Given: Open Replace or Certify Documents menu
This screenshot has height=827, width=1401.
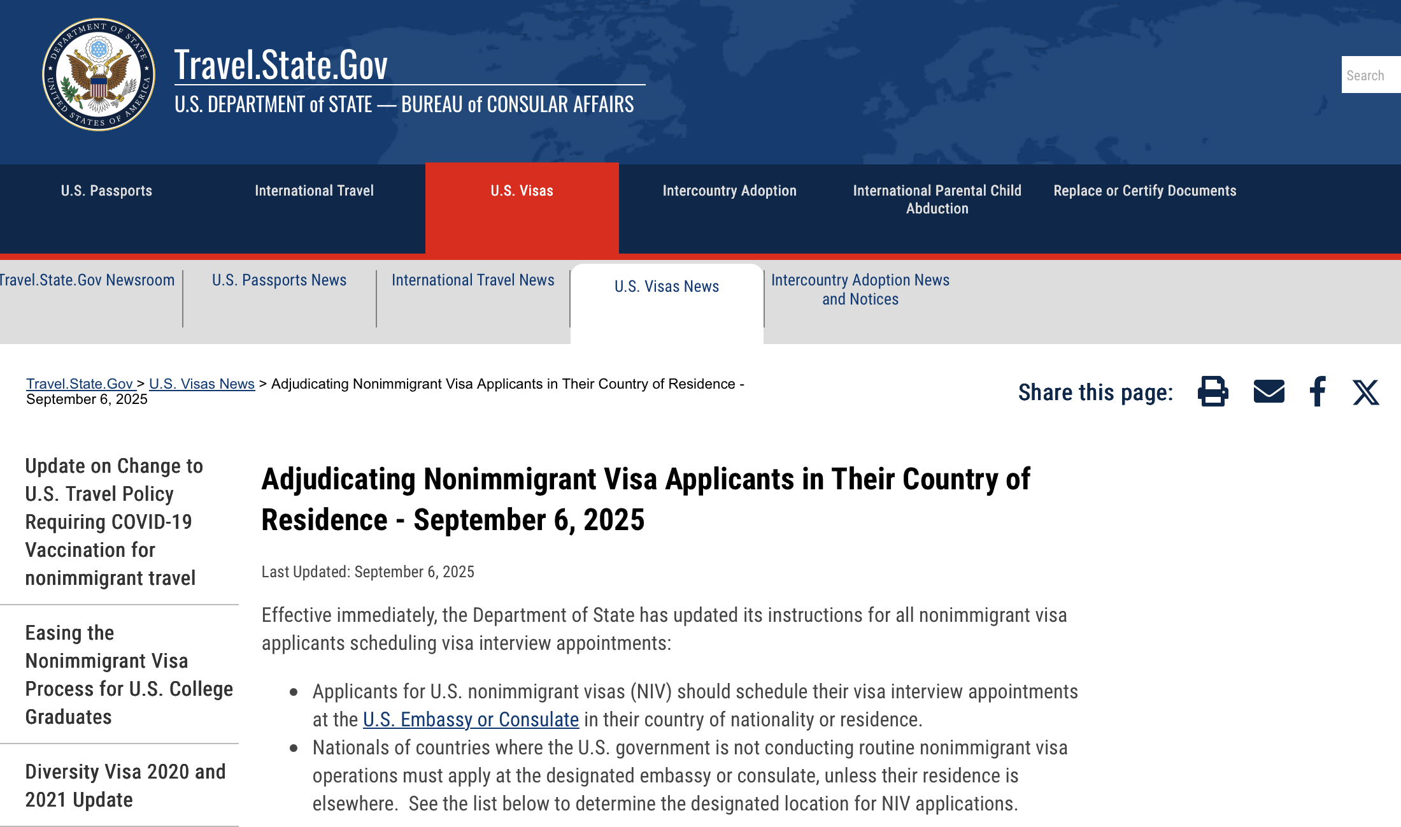Looking at the screenshot, I should [x=1144, y=191].
